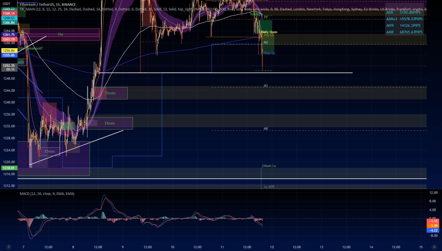Click the M0 pivot label
442x251 pixels.
coord(266,129)
